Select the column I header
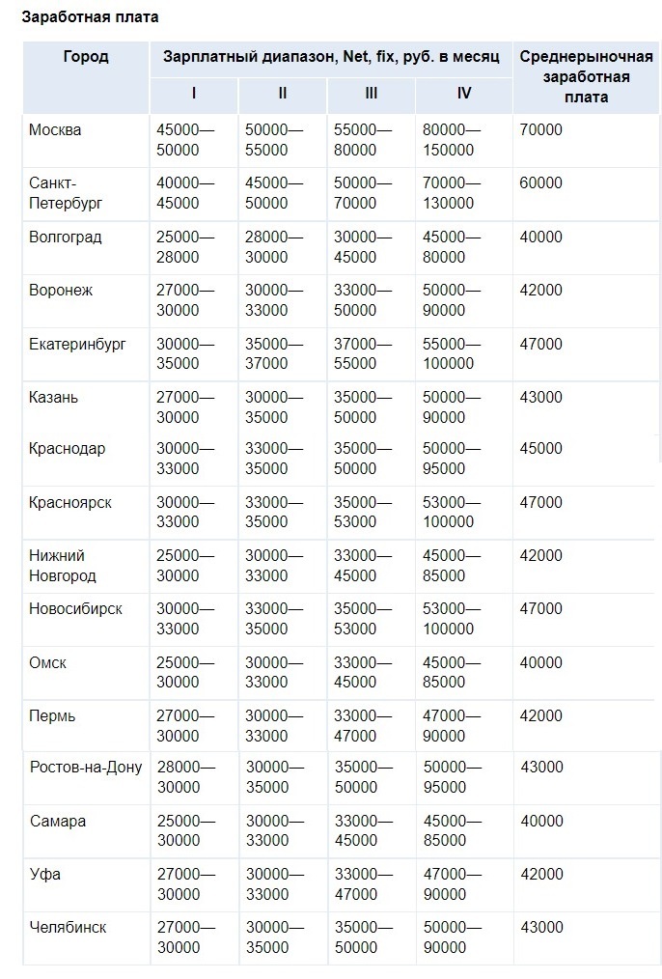 (193, 93)
